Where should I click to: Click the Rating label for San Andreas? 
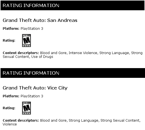(9, 41)
